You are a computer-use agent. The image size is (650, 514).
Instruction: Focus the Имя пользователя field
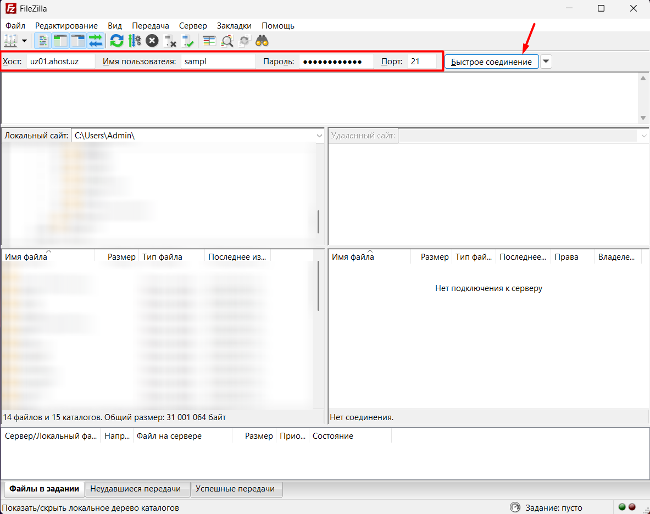pyautogui.click(x=218, y=62)
